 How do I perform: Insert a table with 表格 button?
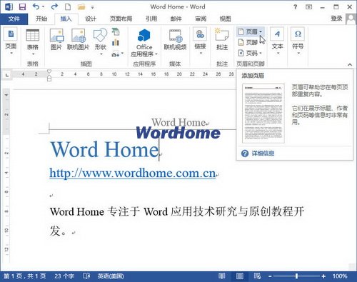pos(33,42)
